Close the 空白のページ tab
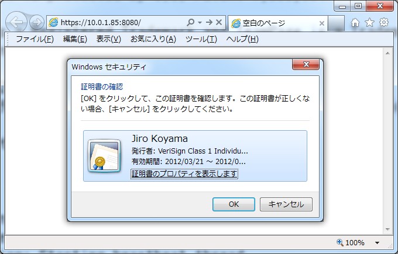Viewport: 398px width, 254px height. (x=321, y=23)
